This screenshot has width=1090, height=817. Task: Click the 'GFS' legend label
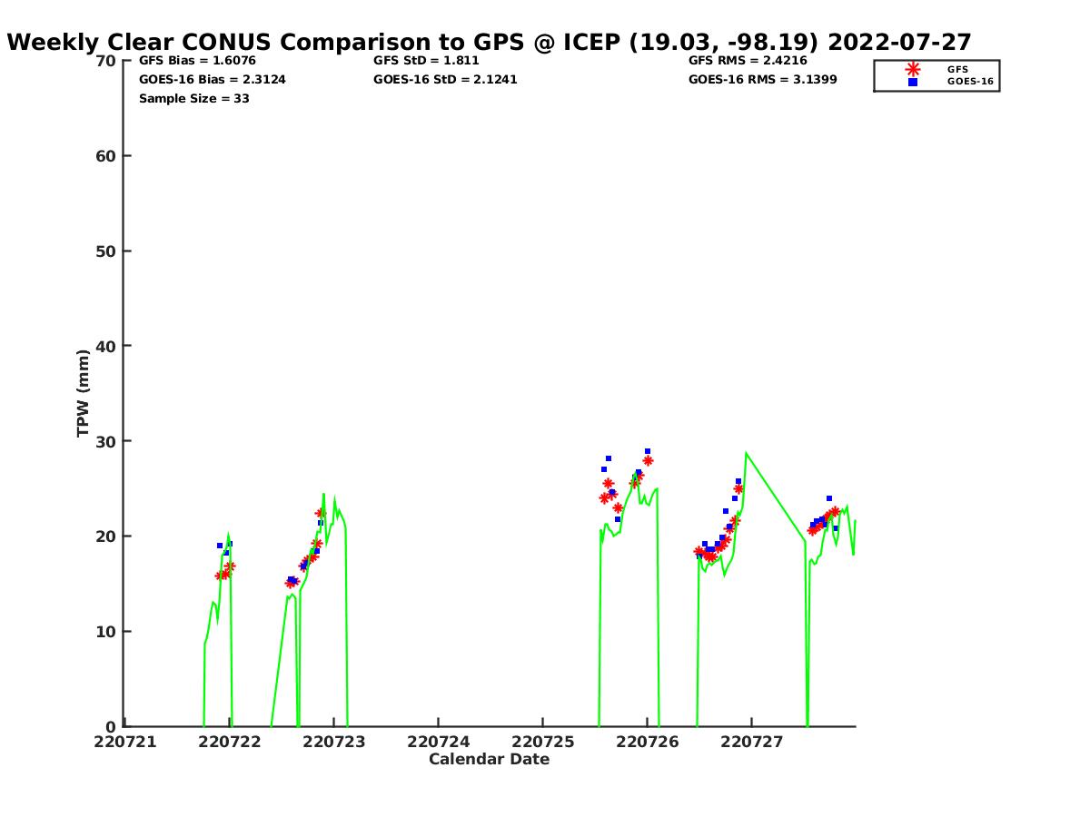[x=957, y=69]
